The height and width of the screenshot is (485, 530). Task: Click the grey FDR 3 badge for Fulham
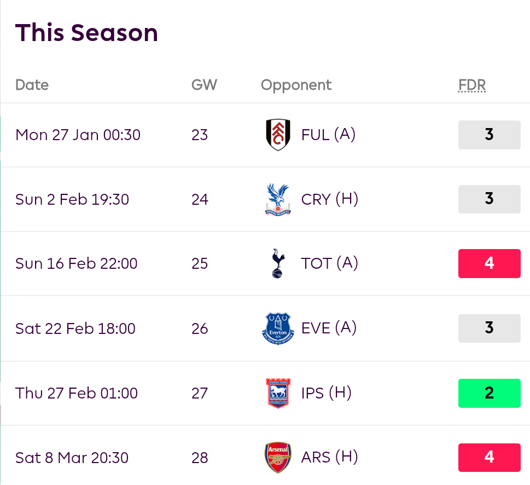pos(489,135)
